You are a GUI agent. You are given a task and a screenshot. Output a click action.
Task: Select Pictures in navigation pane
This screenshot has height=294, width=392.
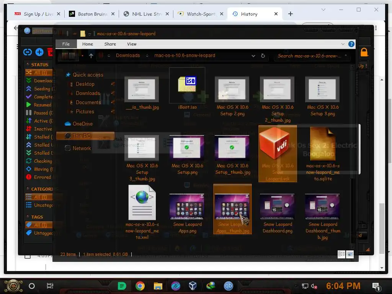(85, 111)
